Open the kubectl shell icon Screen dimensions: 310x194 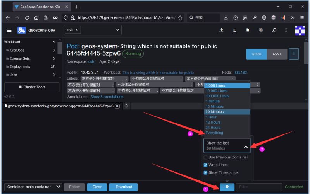tap(234, 30)
